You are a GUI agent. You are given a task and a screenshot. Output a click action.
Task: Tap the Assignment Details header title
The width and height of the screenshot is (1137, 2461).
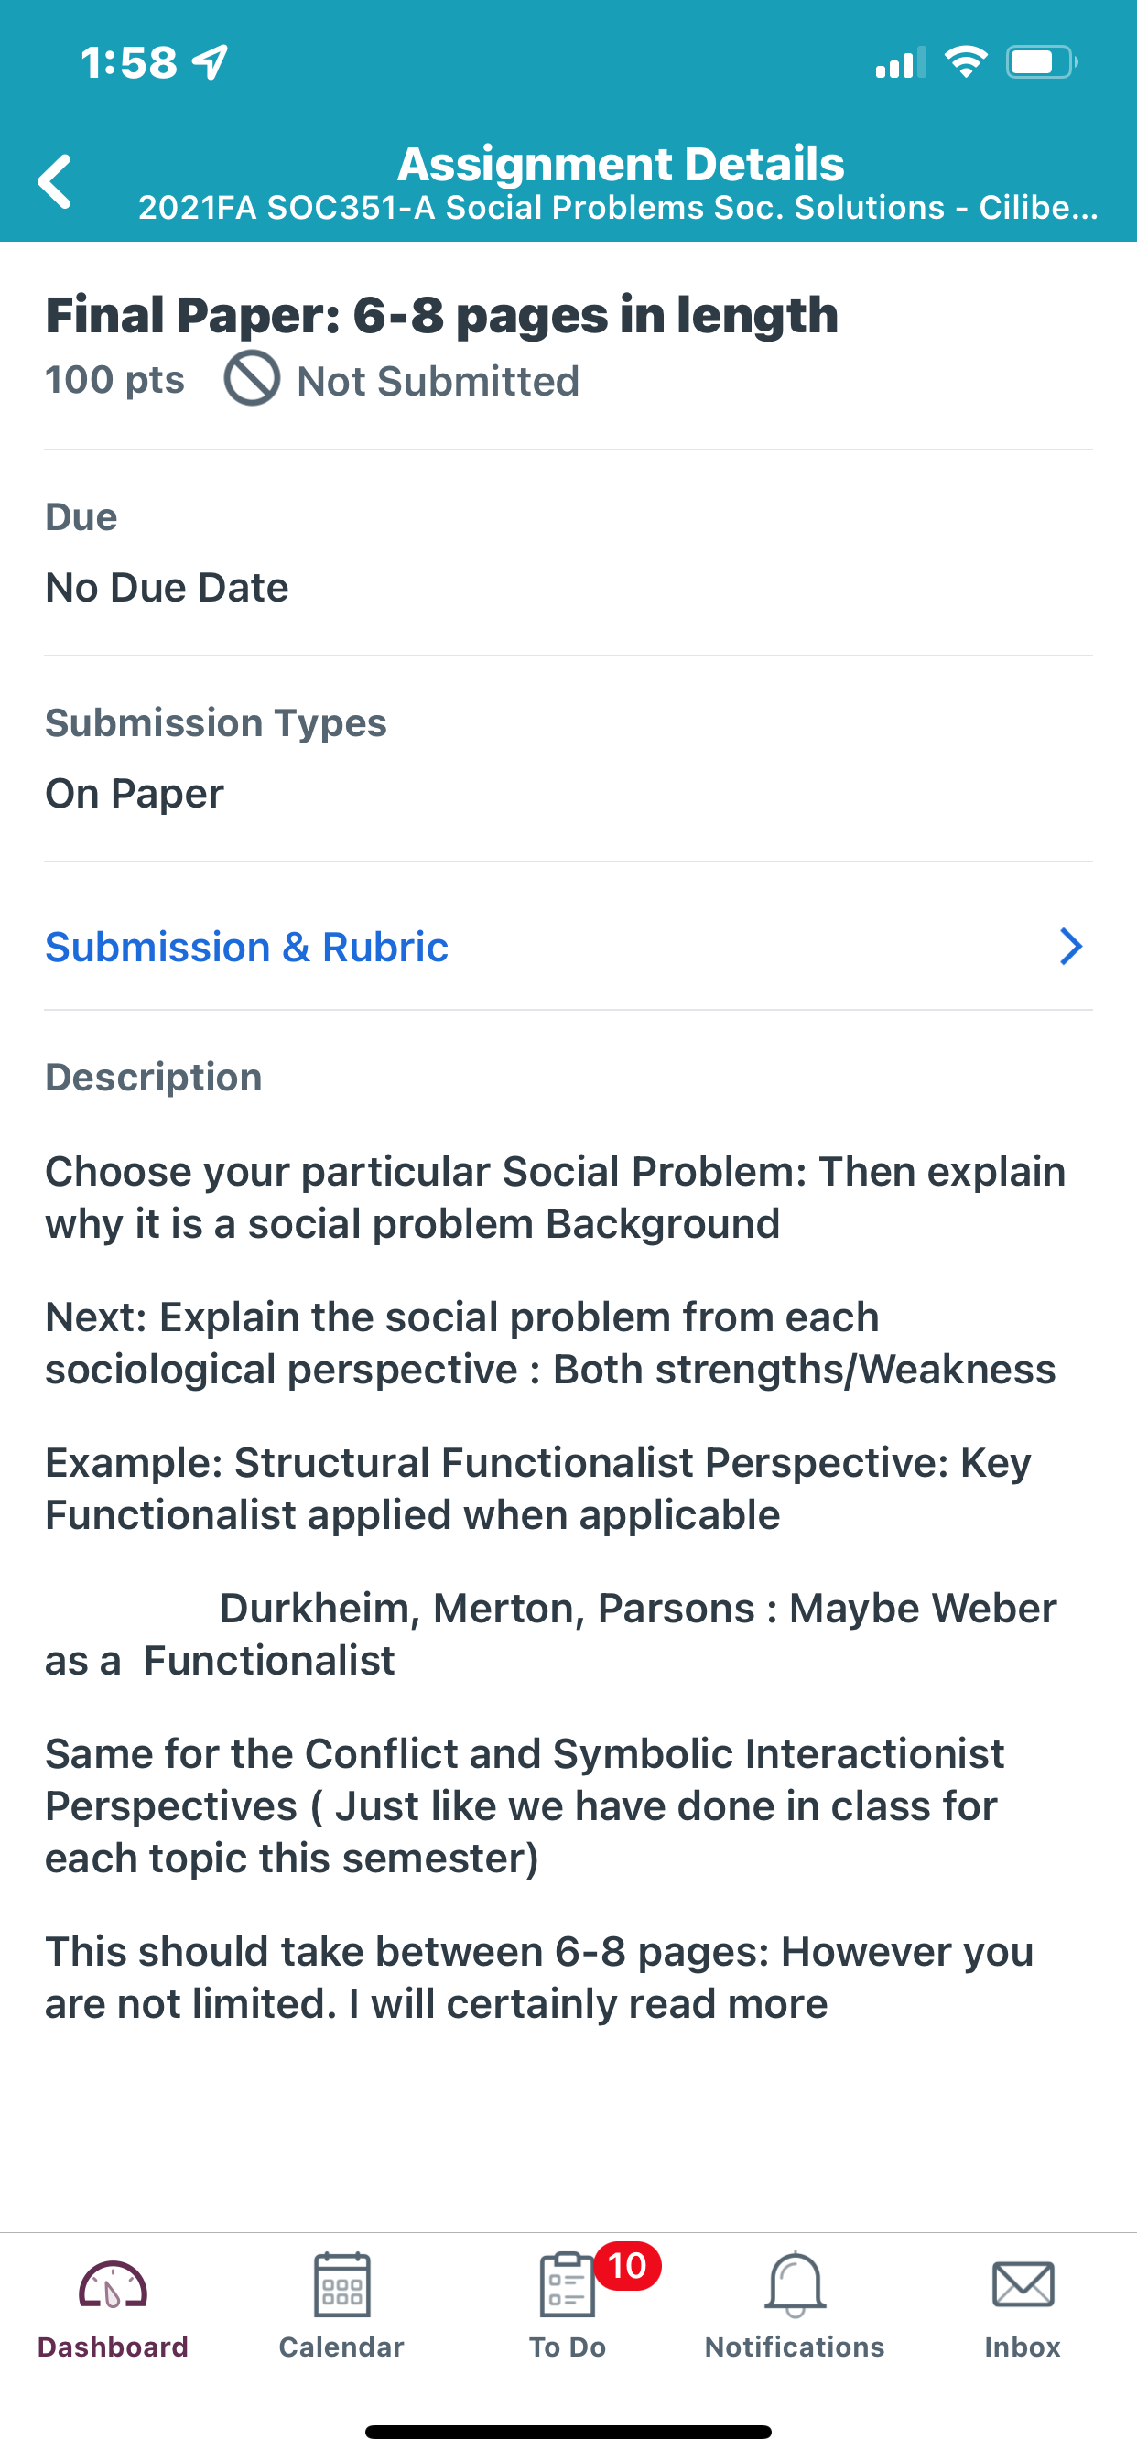pos(620,163)
